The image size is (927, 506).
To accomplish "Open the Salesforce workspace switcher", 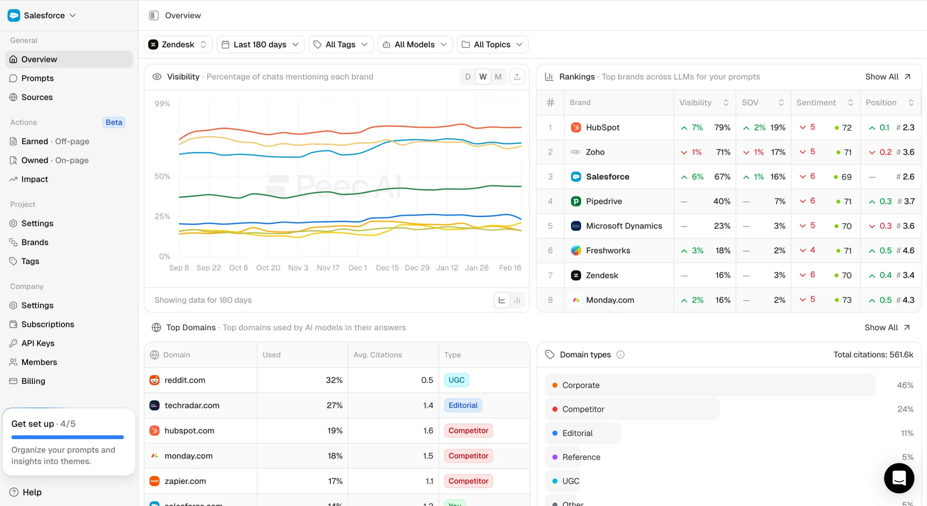I will pyautogui.click(x=42, y=15).
